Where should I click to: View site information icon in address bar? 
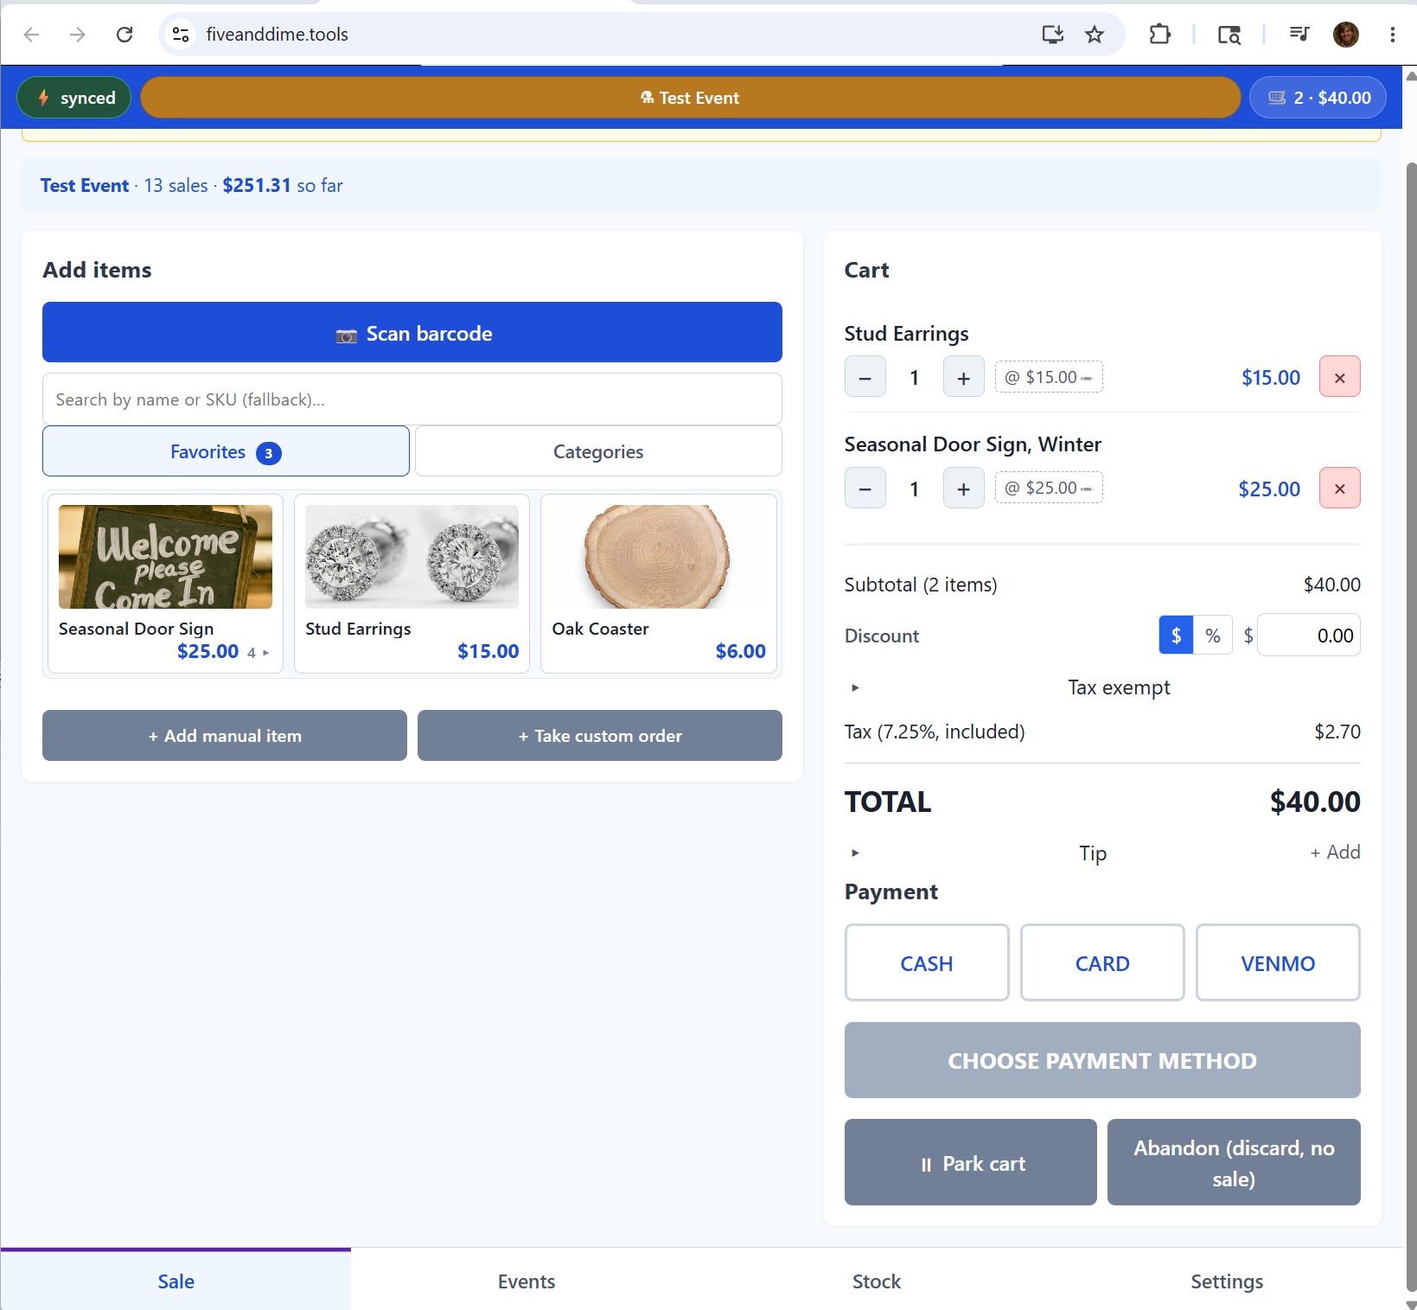181,35
